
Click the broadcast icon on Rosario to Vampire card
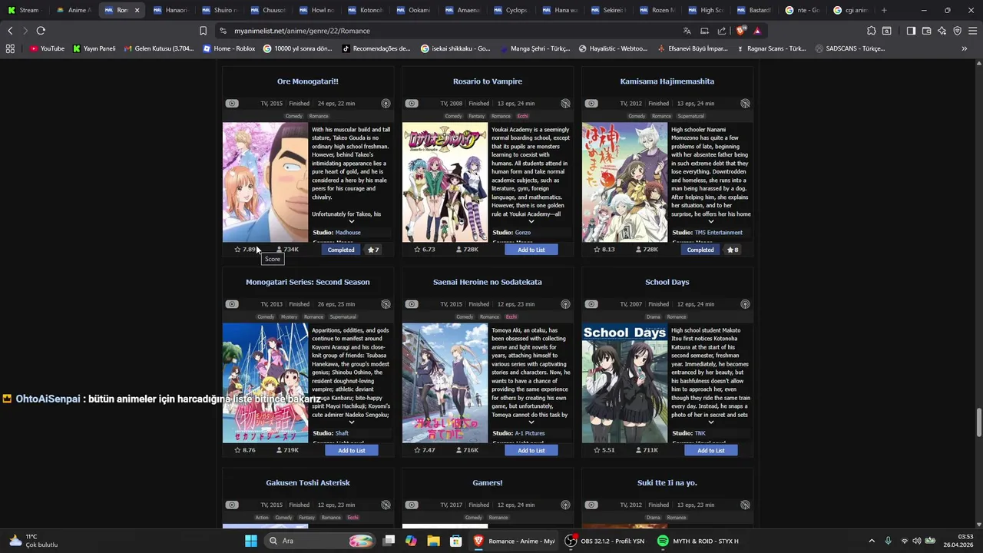coord(565,104)
